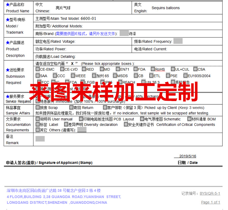Select the UN 38.3 checkbox
This screenshot has height=210, width=228.
(143, 82)
